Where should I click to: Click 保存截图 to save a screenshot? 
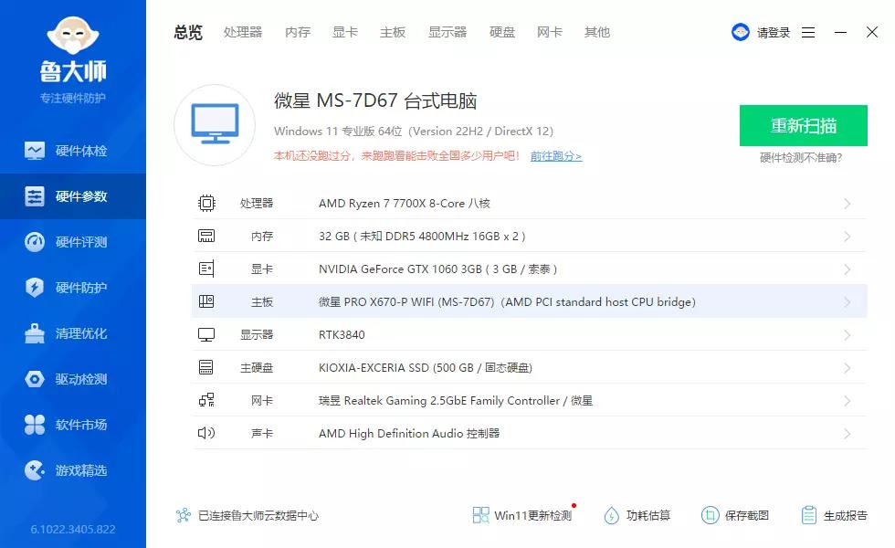[x=736, y=515]
